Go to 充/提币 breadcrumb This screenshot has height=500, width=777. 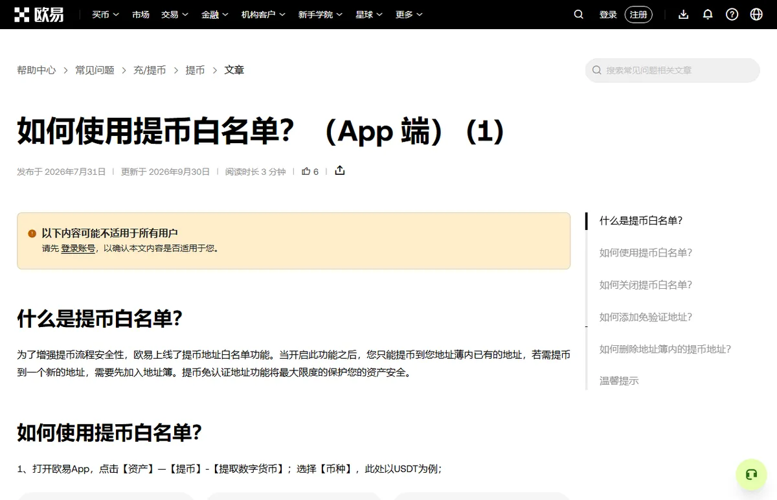click(150, 70)
